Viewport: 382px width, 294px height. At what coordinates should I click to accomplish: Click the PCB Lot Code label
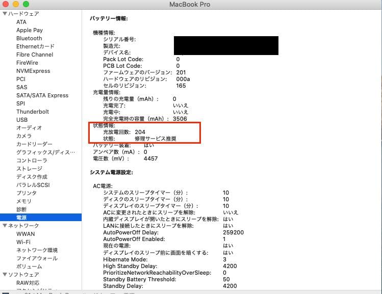122,66
